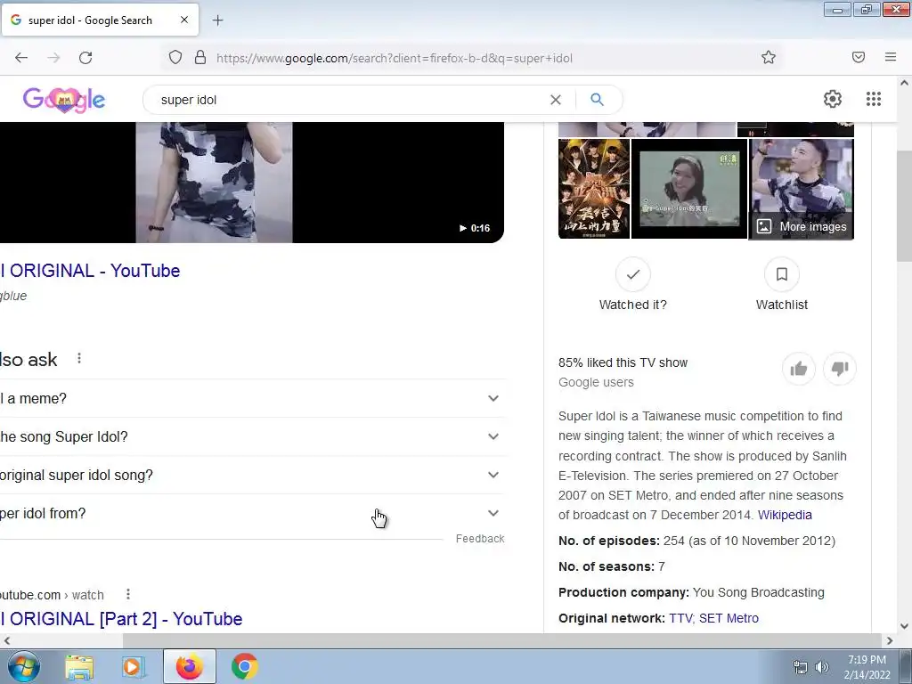Expand the 'per idol from?' question
Viewport: 912px width, 684px height.
click(x=252, y=514)
